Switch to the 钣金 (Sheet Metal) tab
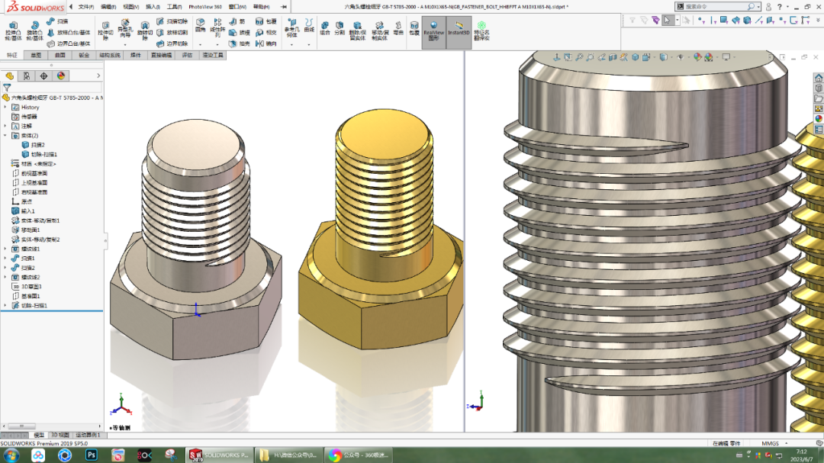This screenshot has width=824, height=463. tap(85, 53)
